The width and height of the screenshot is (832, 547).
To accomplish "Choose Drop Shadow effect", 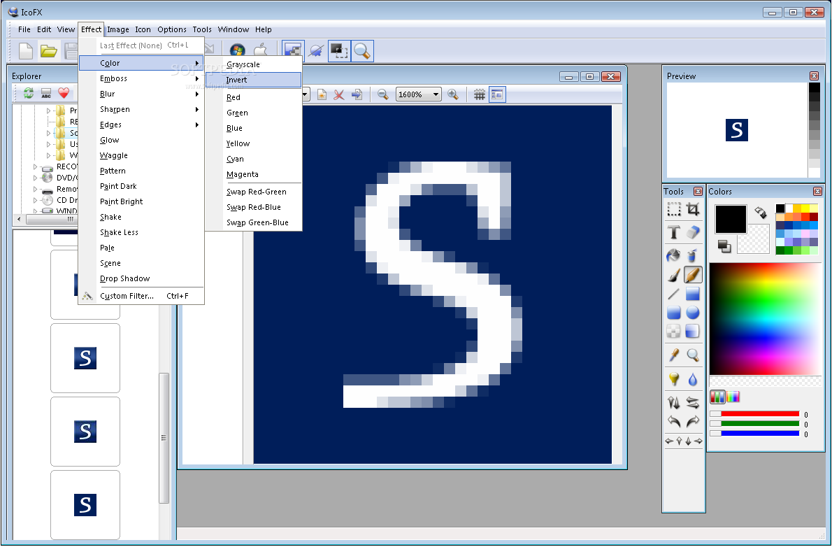I will pos(142,279).
